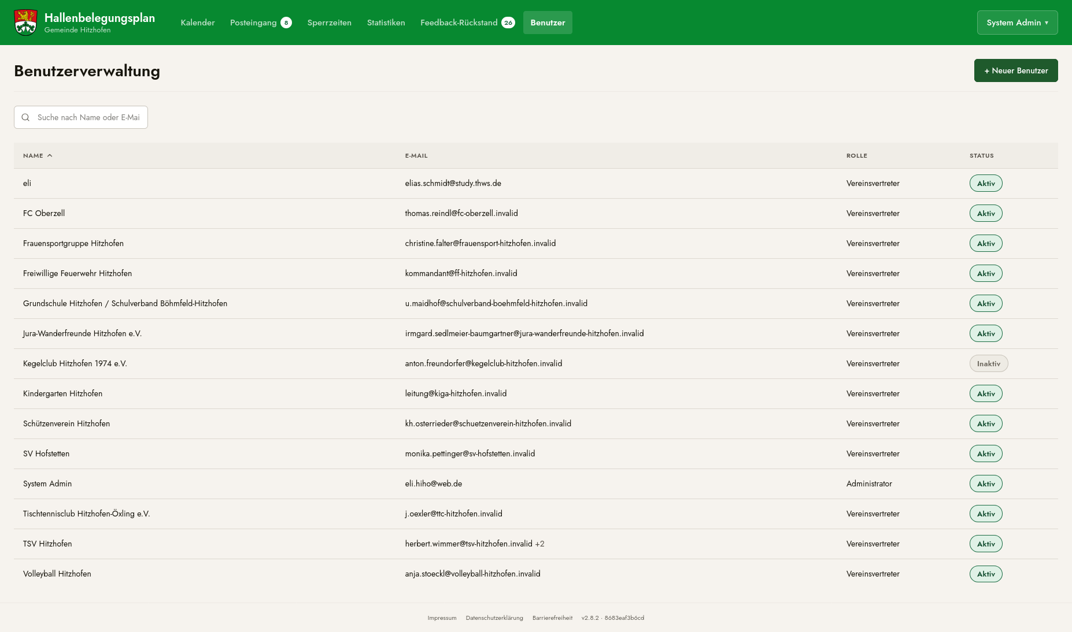This screenshot has width=1072, height=632.
Task: Open the Datenschutzerklärung footer link
Action: (x=494, y=618)
